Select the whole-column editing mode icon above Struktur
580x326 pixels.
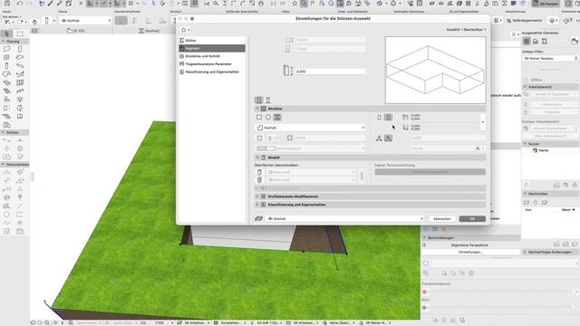click(x=259, y=101)
